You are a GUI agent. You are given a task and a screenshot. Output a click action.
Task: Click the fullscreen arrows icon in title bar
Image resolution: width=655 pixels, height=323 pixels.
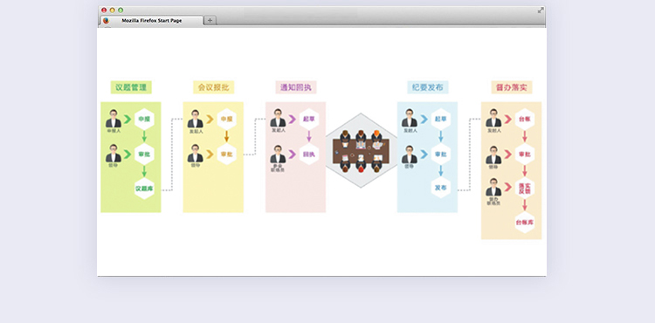coord(541,10)
